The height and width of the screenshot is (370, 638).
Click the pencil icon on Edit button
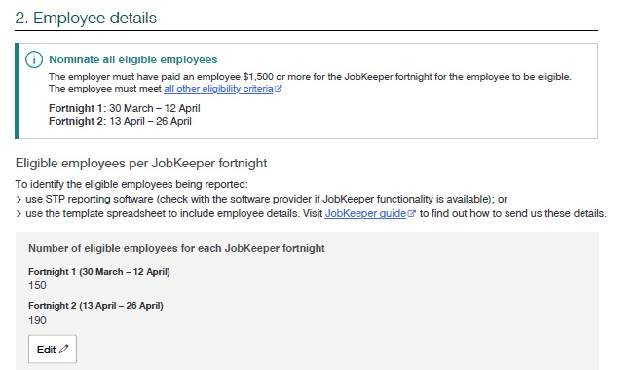[x=64, y=349]
